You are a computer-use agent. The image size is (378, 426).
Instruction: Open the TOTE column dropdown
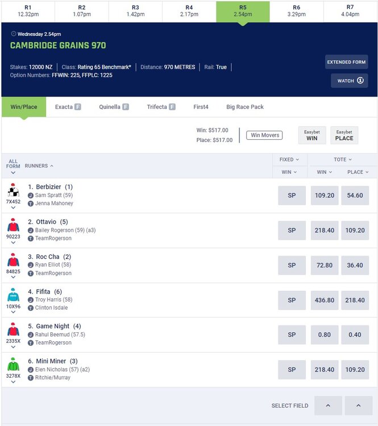[342, 160]
